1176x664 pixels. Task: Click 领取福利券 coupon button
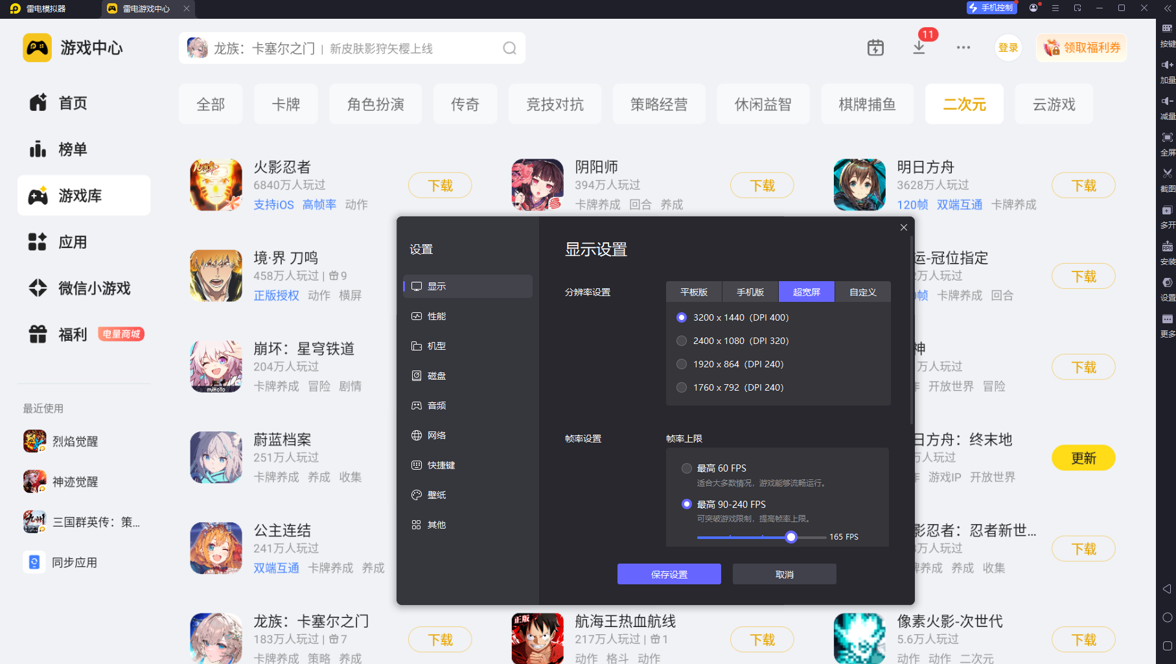[1082, 48]
